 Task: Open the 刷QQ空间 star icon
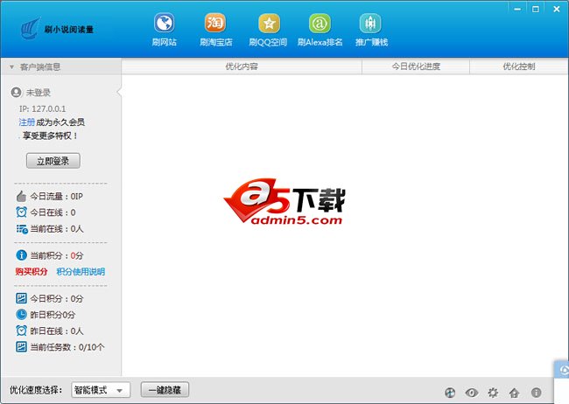(269, 24)
